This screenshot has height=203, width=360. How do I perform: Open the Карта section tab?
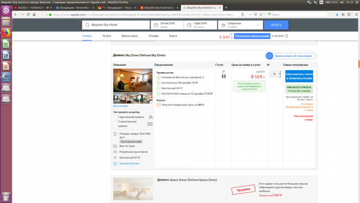coord(173,36)
